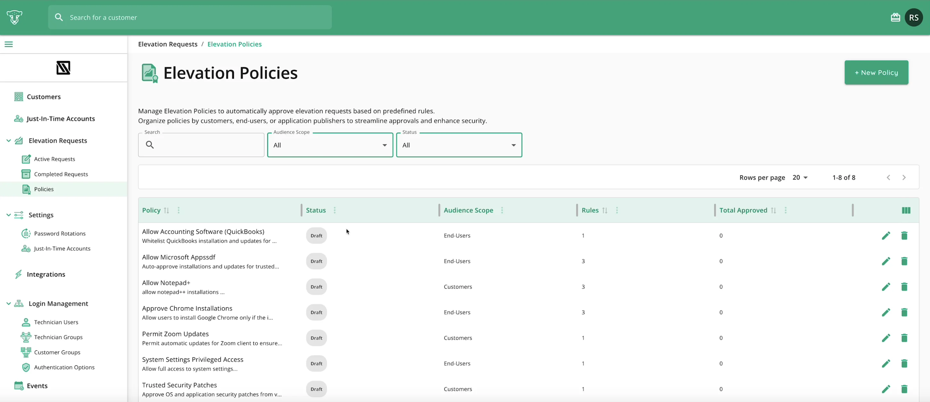930x402 pixels.
Task: Delete Allow Microsoft Appssdf policy
Action: [904, 261]
